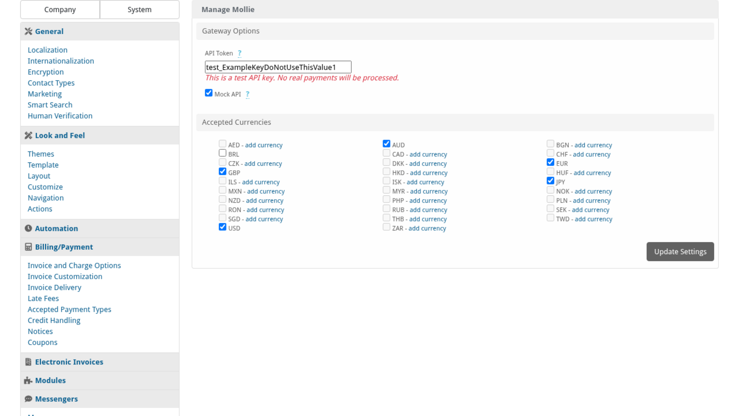This screenshot has width=739, height=416.
Task: Collapse the Billing/Payment section
Action: pos(100,247)
